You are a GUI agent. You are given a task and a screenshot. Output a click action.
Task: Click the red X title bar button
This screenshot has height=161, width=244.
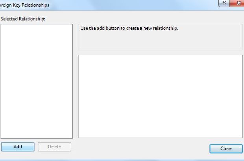click(x=237, y=3)
